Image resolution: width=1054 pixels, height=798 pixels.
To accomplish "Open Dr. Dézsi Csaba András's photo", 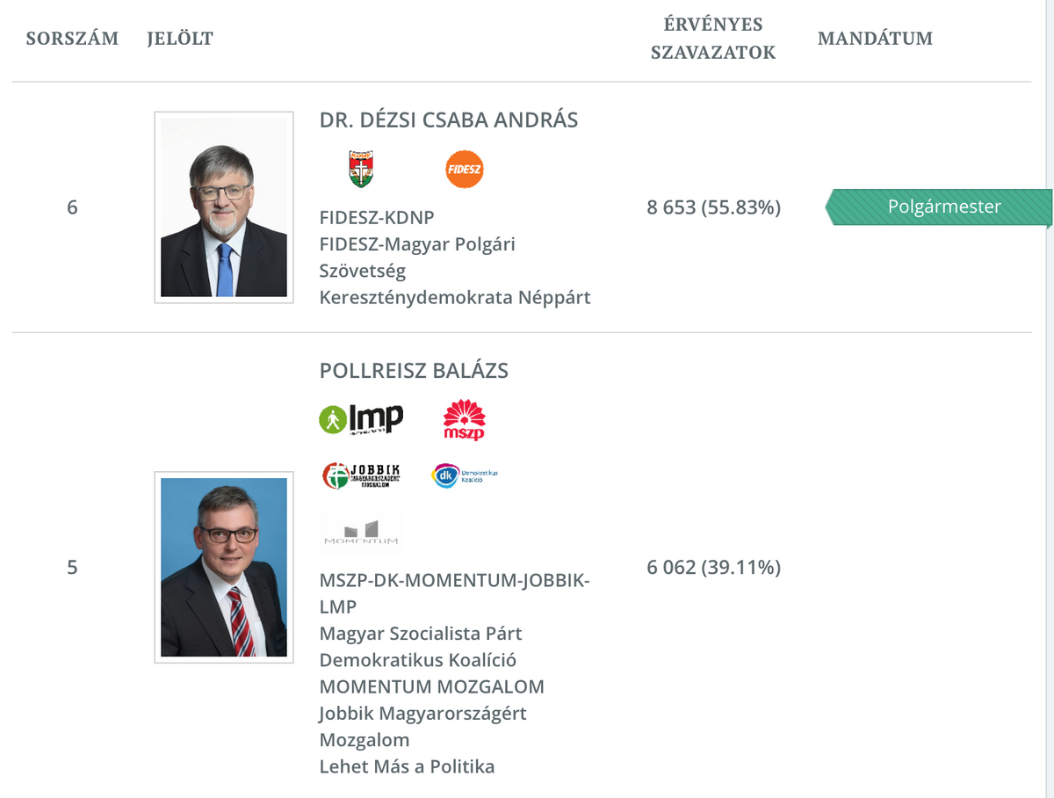I will [224, 207].
